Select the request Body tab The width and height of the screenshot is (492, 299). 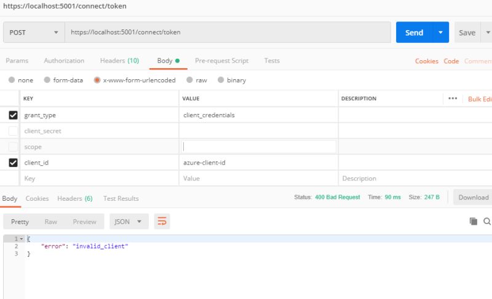pos(168,61)
